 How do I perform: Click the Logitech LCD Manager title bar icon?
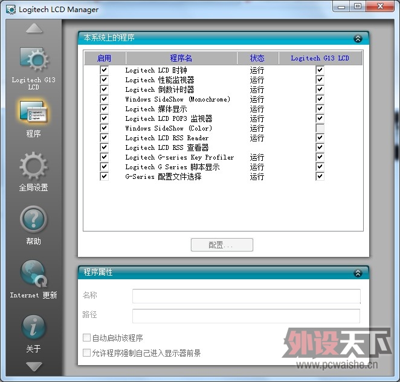click(x=11, y=10)
